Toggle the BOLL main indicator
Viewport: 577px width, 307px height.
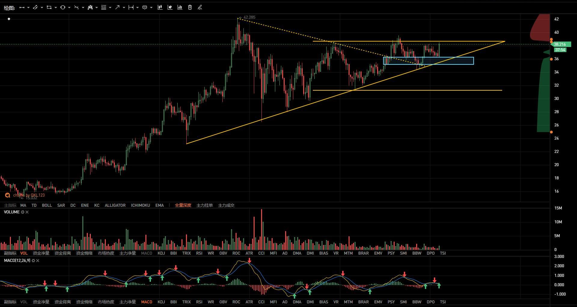pyautogui.click(x=47, y=205)
